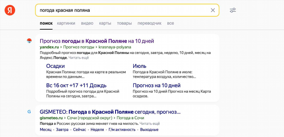Switch to the видео tab

(x=87, y=23)
